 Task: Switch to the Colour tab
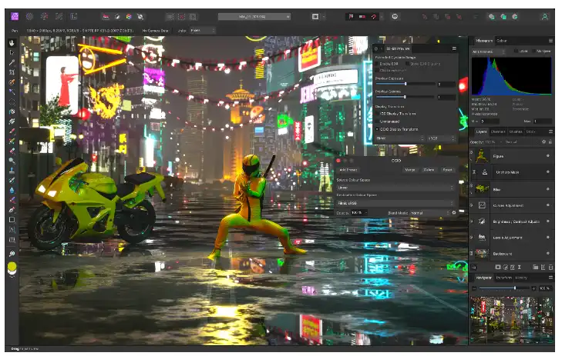point(501,41)
